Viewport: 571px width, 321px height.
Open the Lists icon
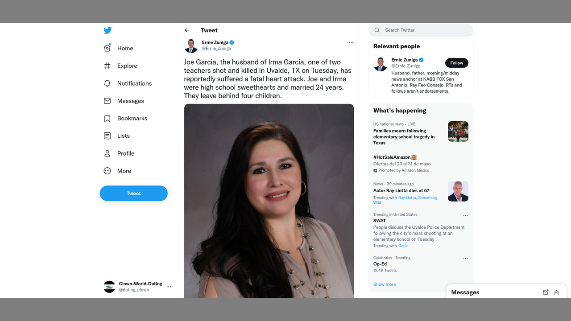pos(107,136)
